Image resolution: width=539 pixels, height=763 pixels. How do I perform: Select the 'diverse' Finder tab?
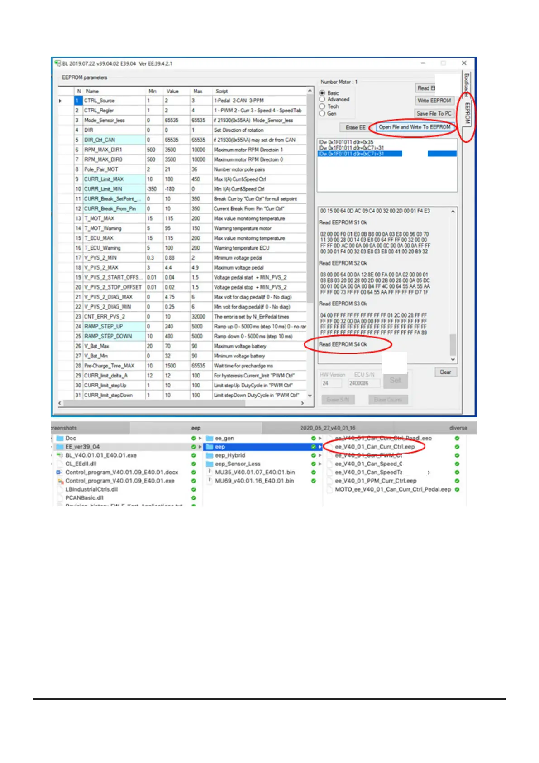coord(458,428)
